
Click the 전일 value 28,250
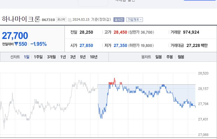click(x=86, y=32)
